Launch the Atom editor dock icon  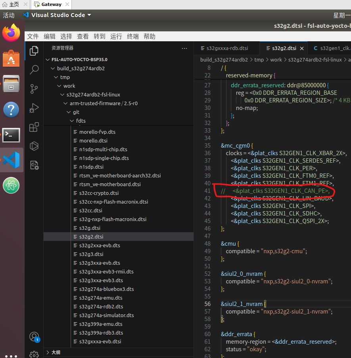(x=11, y=185)
